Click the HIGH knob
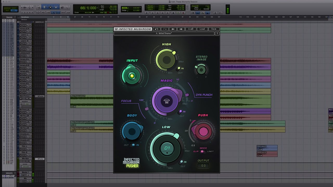The height and width of the screenshot is (187, 333). 166,60
